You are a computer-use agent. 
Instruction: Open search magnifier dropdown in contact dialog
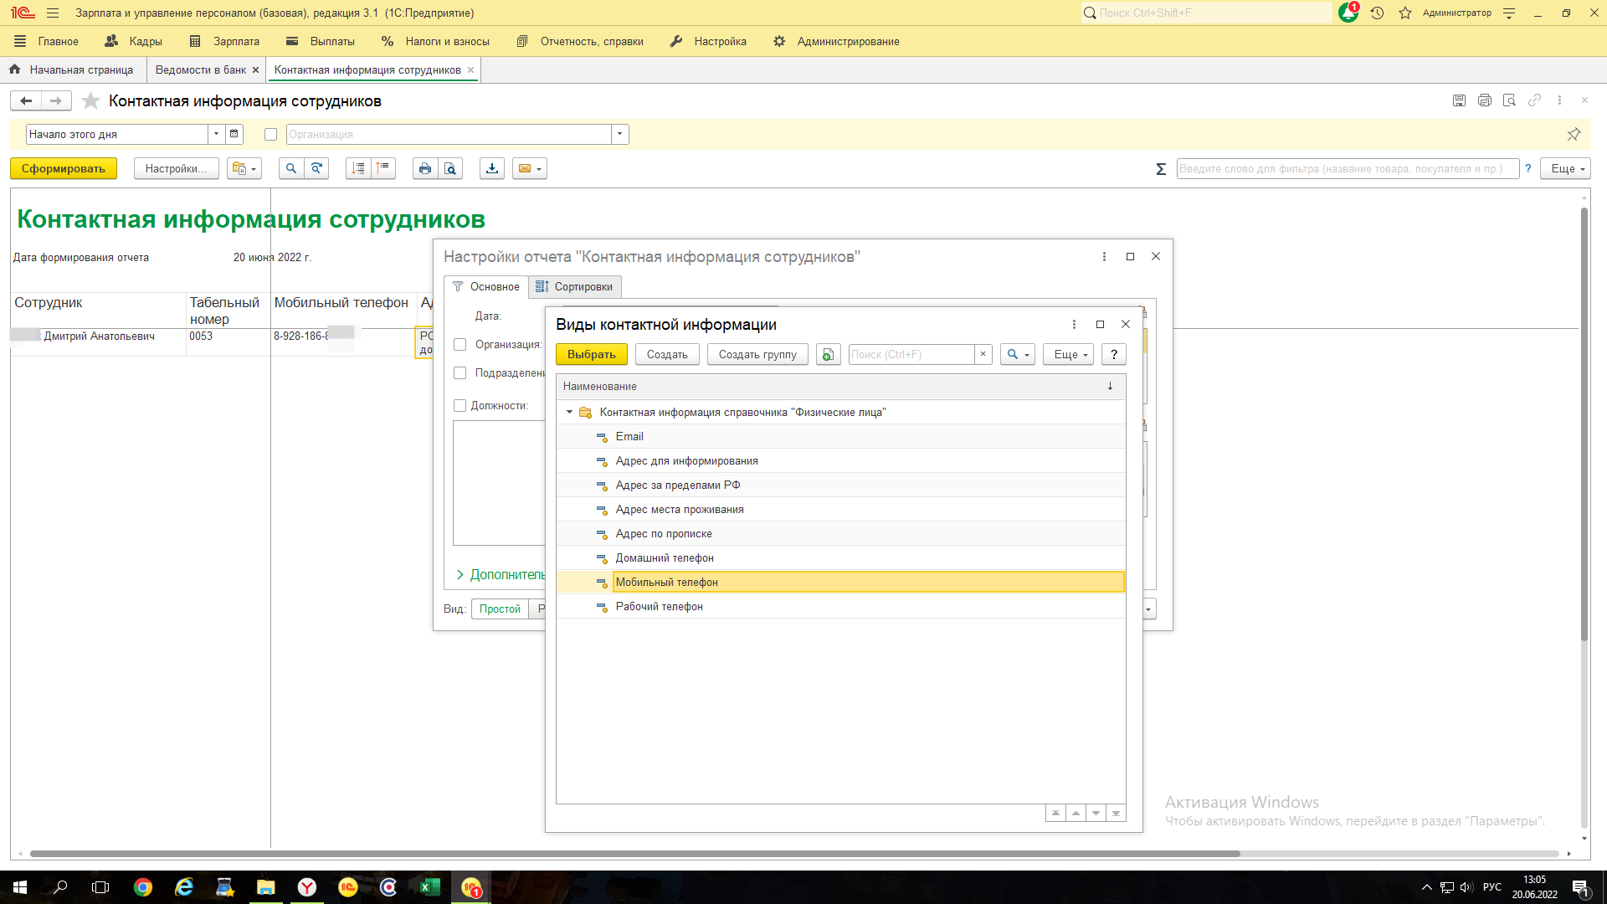click(1018, 355)
